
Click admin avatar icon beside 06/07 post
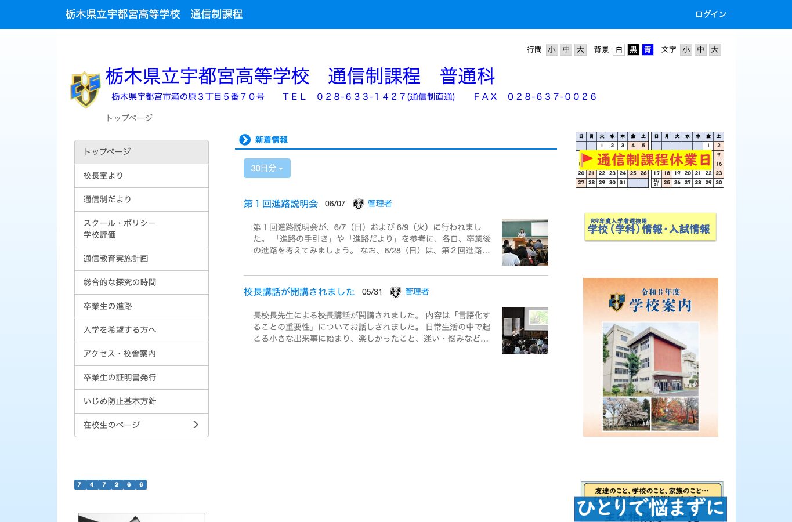(x=358, y=204)
